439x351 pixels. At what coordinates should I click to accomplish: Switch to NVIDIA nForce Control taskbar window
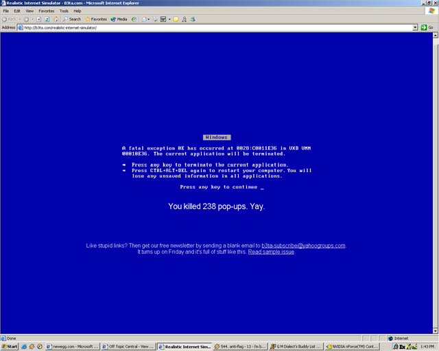pos(352,346)
